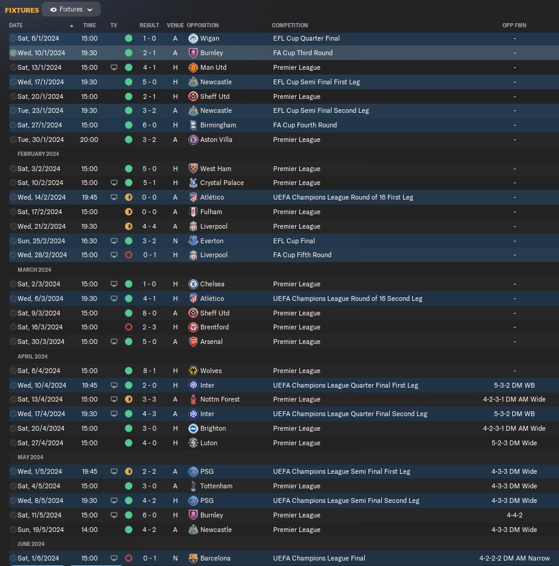Image resolution: width=559 pixels, height=566 pixels.
Task: Select the 4-4-2 formation cell on Burnley row
Action: click(x=514, y=515)
